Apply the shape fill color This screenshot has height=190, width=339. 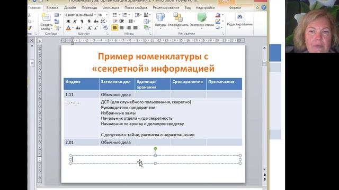pos(218,15)
